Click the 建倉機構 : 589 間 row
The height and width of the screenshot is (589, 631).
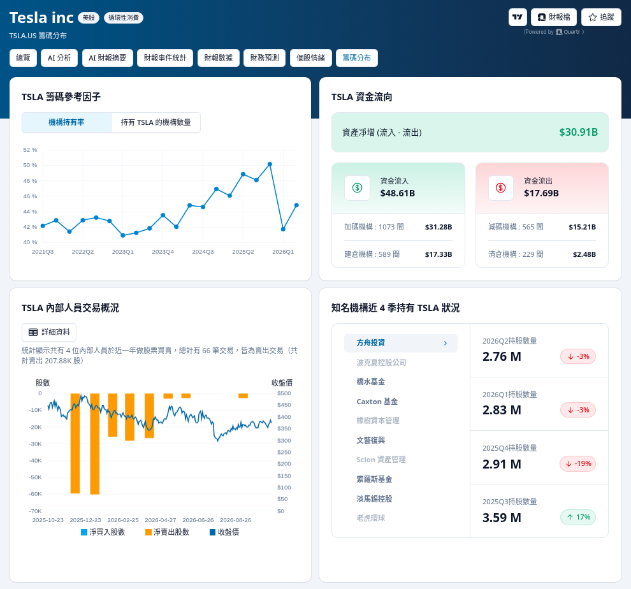click(398, 254)
